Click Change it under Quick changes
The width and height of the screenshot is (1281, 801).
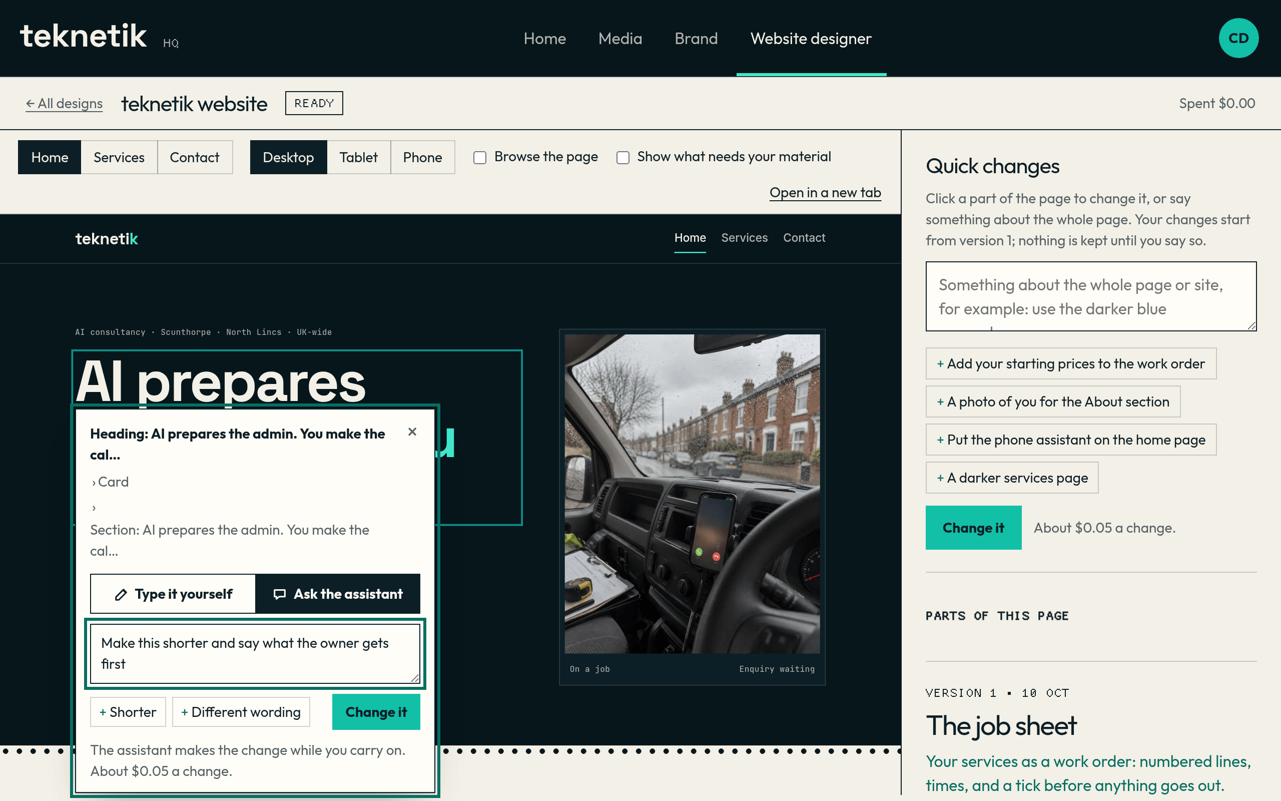pyautogui.click(x=973, y=528)
